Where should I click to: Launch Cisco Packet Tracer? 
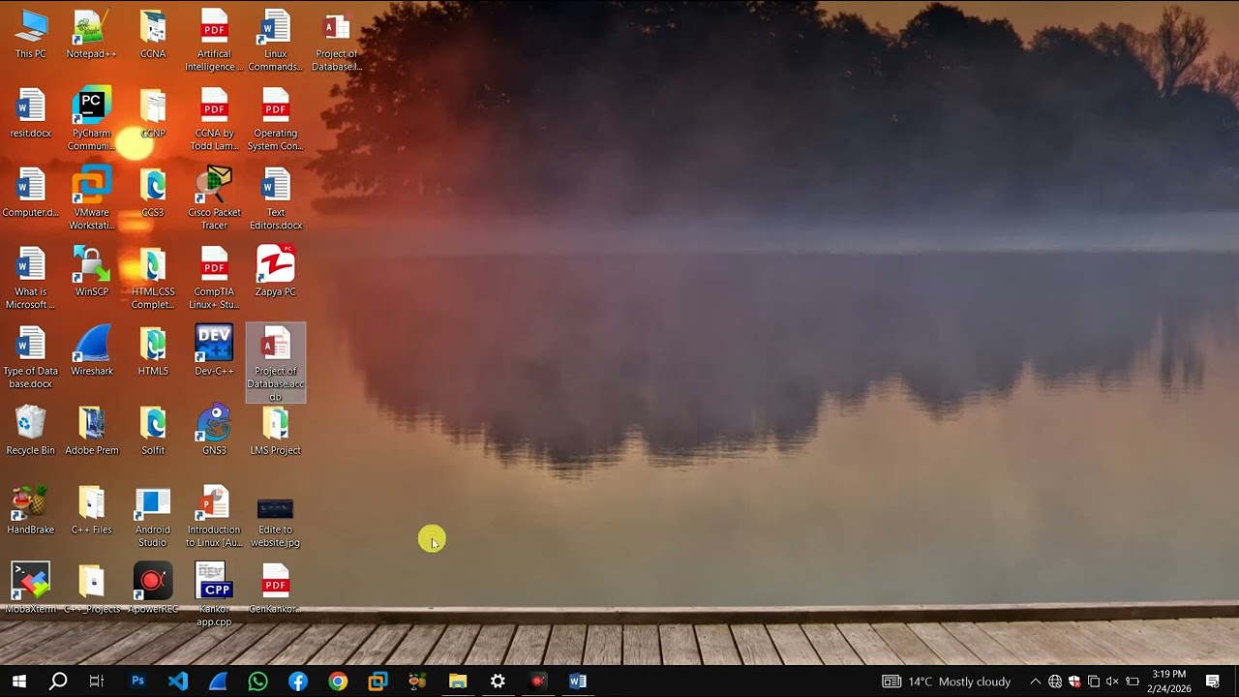(x=214, y=199)
